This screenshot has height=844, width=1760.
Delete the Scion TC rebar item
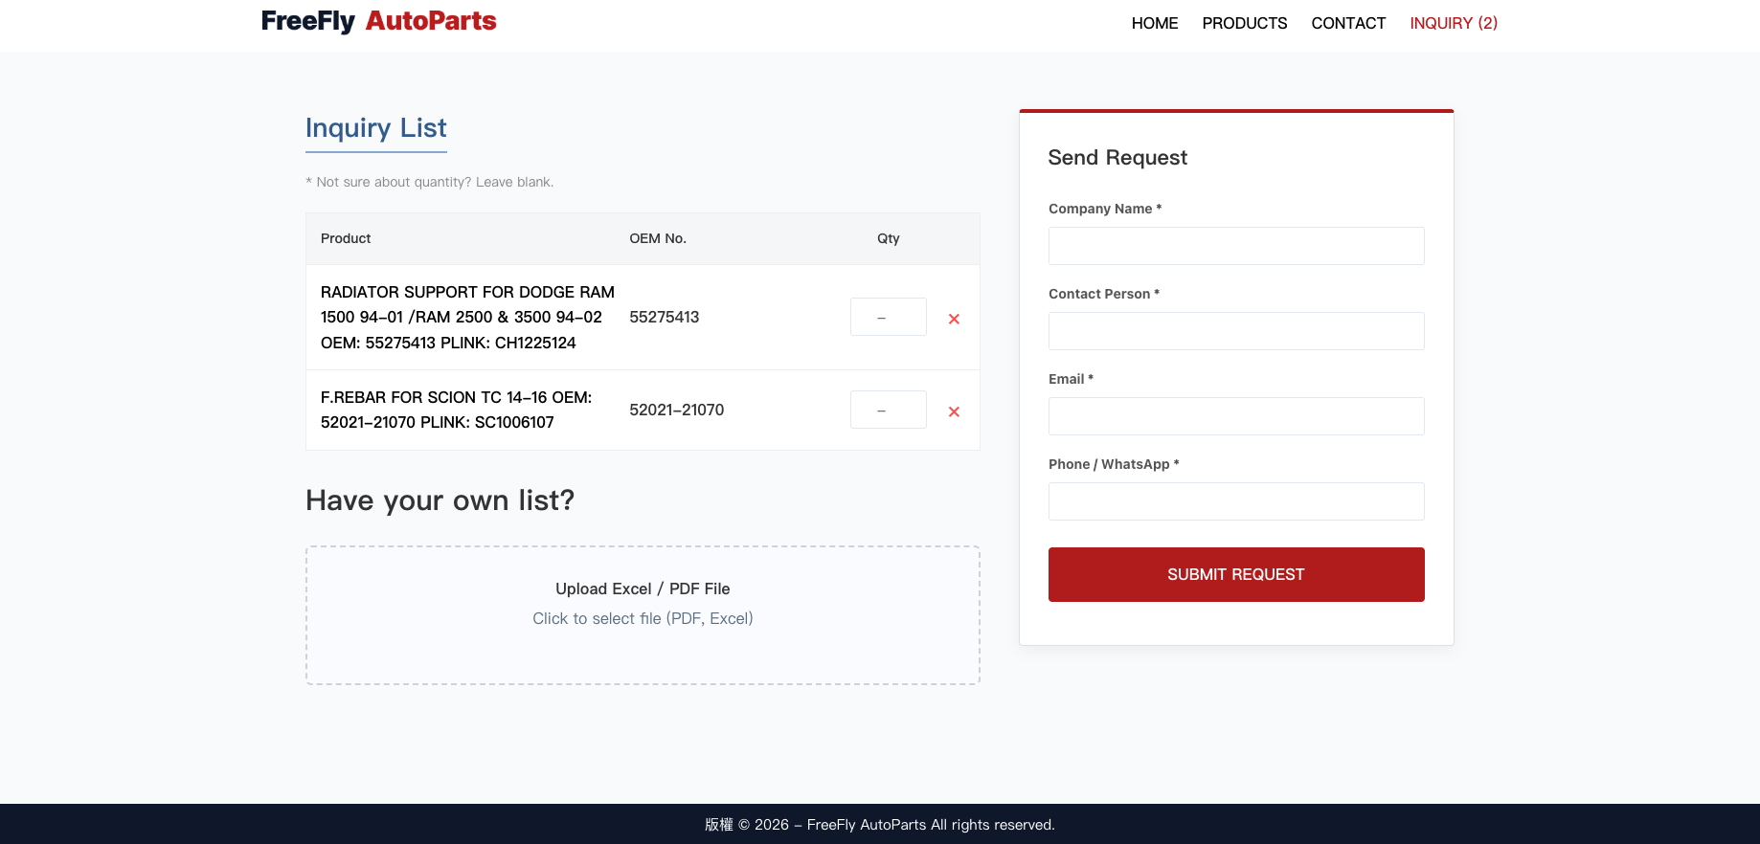click(x=954, y=411)
